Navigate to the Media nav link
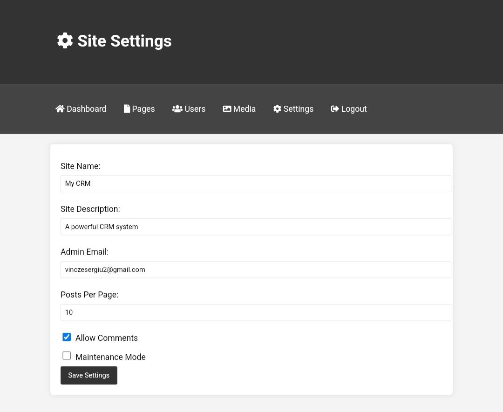 (x=244, y=109)
